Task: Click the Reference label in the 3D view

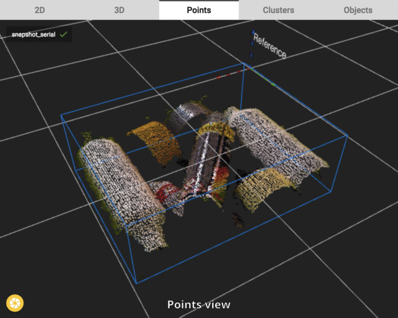Action: click(x=269, y=46)
